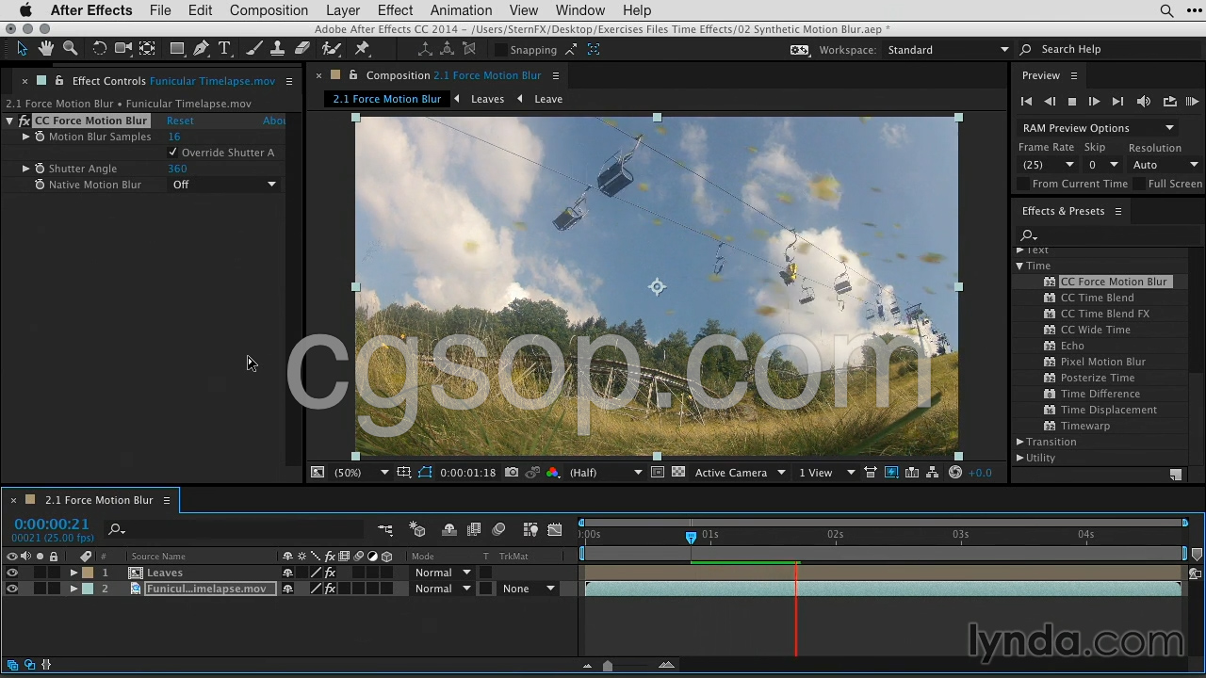Open the Workspace Standard dropdown
This screenshot has height=678, width=1206.
pyautogui.click(x=947, y=50)
